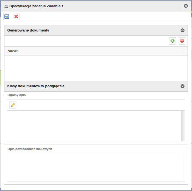This screenshot has height=191, width=192.
Task: Click the Ogólny opis vertical scrollbar
Action: [183, 126]
